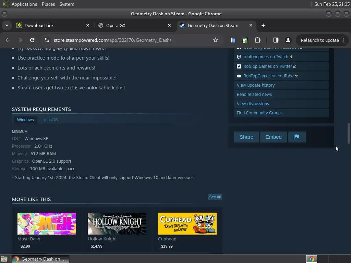Open the Cuphead game thumbnail
351x263 pixels.
pyautogui.click(x=187, y=224)
